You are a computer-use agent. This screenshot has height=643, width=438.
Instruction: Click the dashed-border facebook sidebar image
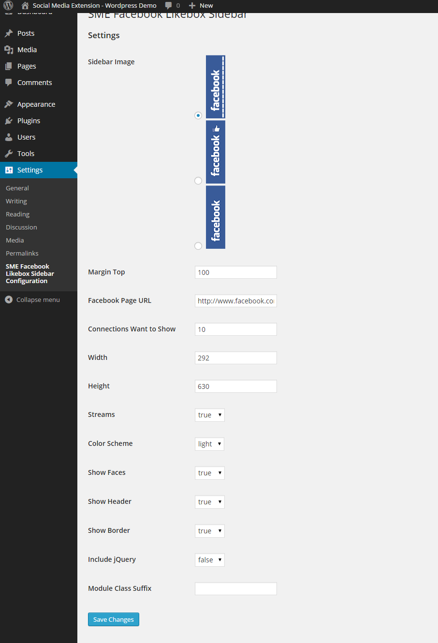(x=216, y=87)
